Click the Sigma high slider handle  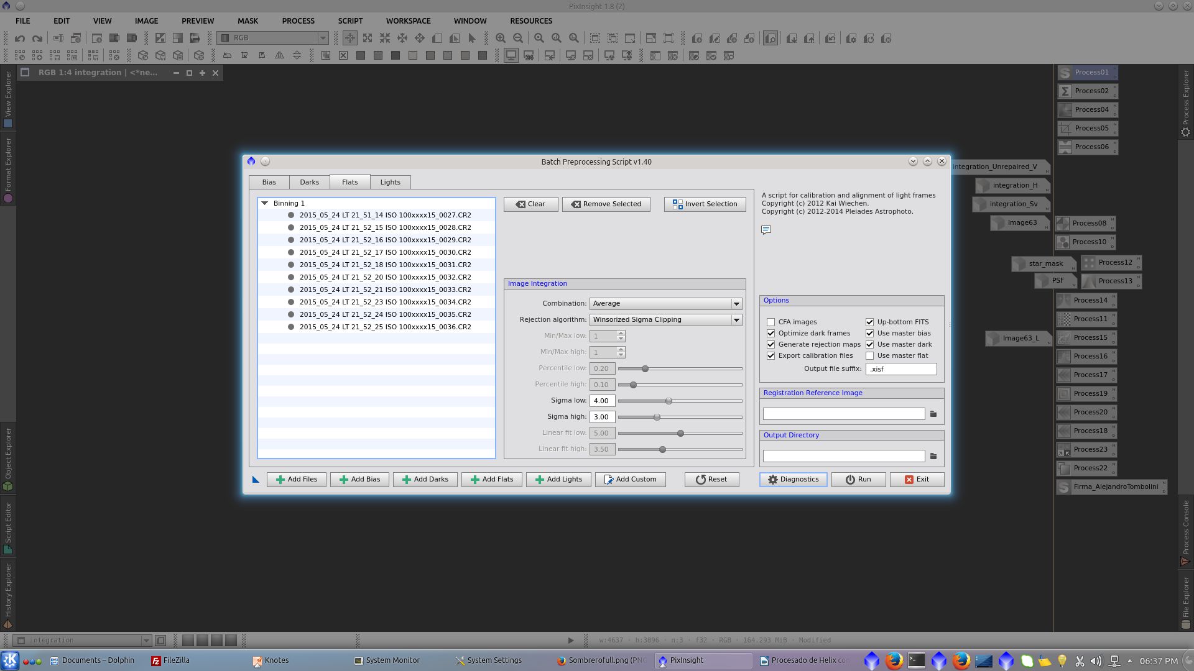(x=657, y=418)
